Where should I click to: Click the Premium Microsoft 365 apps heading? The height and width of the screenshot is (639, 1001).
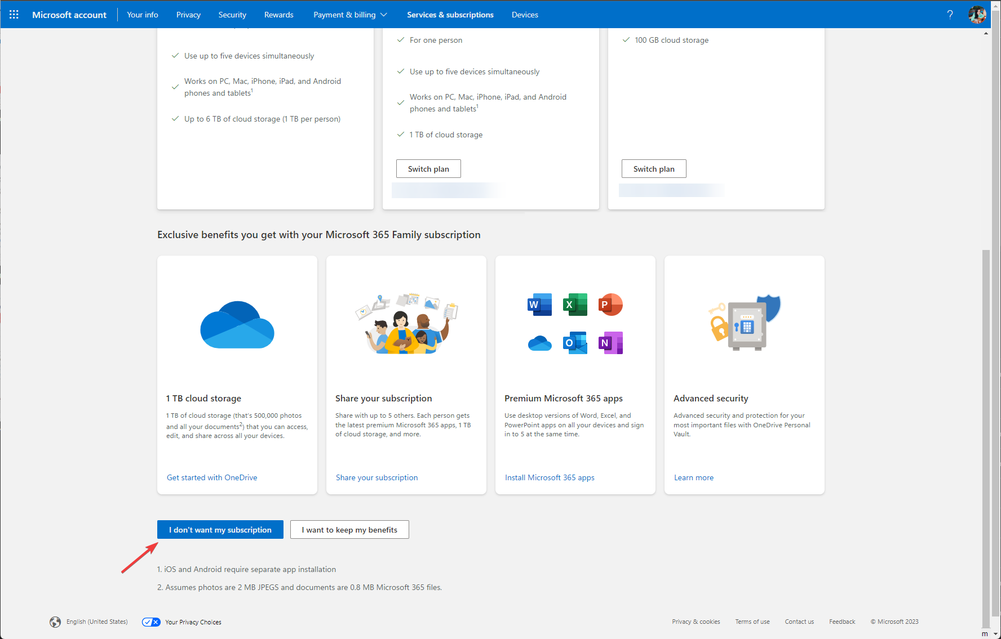pos(564,398)
